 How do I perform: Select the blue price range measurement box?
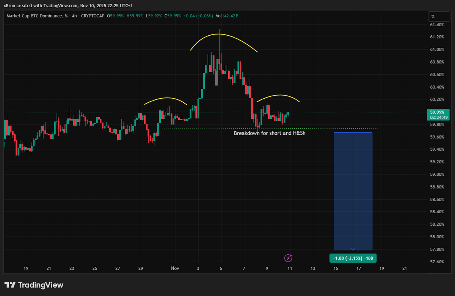click(353, 191)
